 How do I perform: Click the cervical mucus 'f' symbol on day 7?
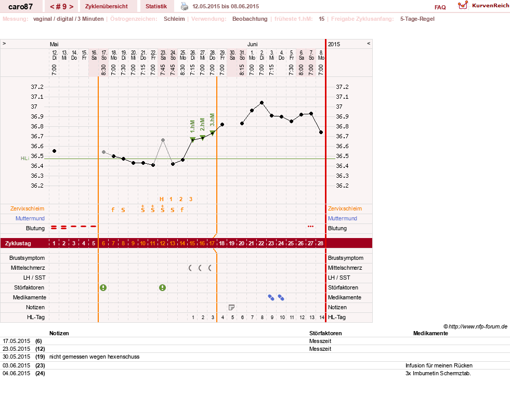113,209
